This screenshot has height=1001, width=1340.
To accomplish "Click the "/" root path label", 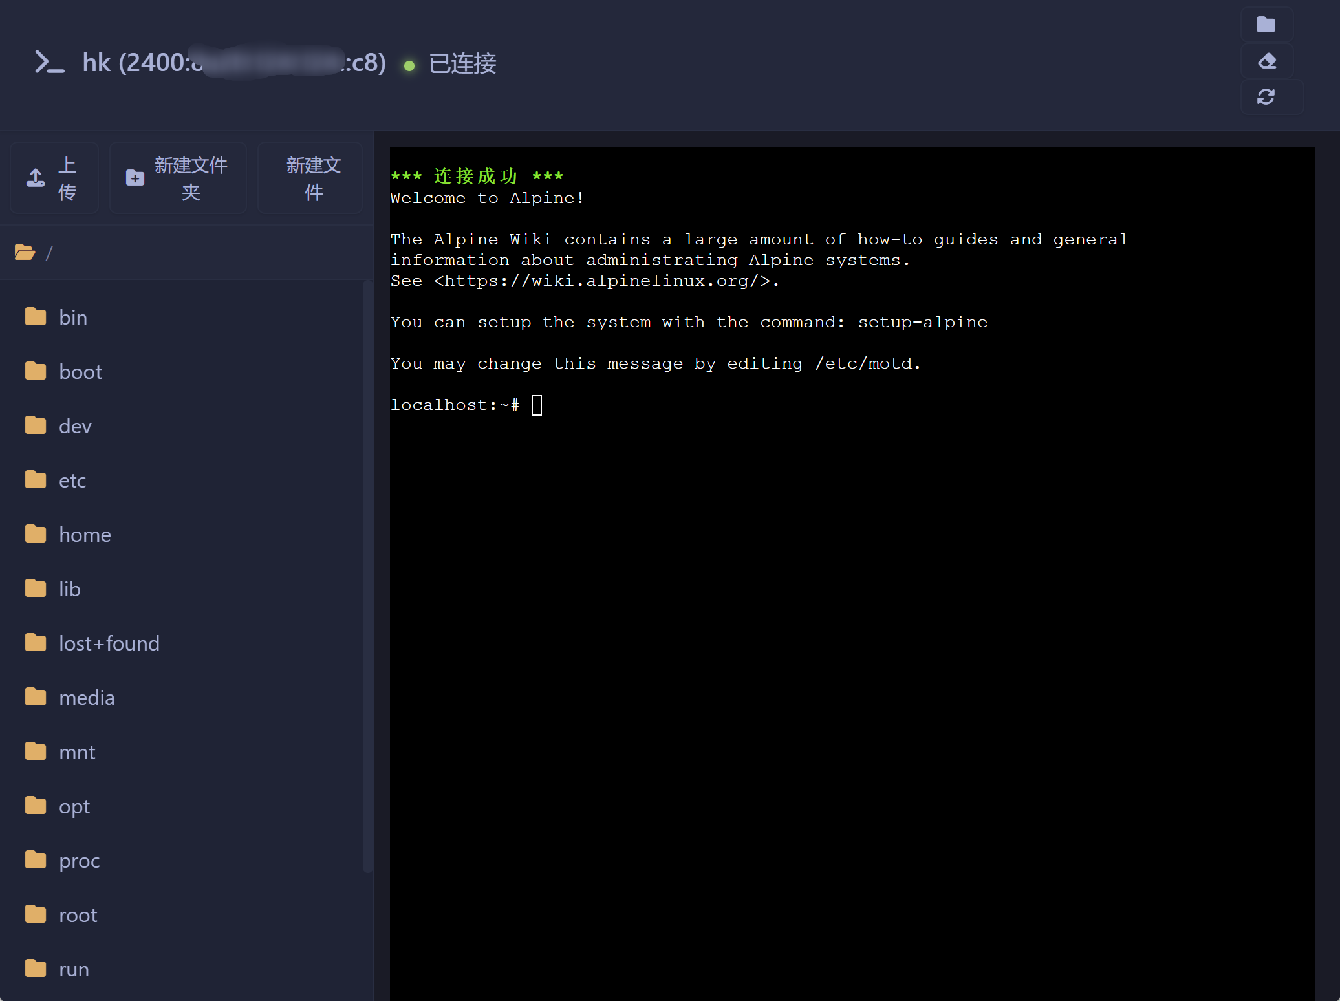I will (x=49, y=253).
